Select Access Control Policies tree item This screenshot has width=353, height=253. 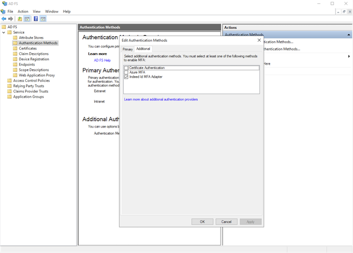pos(31,80)
